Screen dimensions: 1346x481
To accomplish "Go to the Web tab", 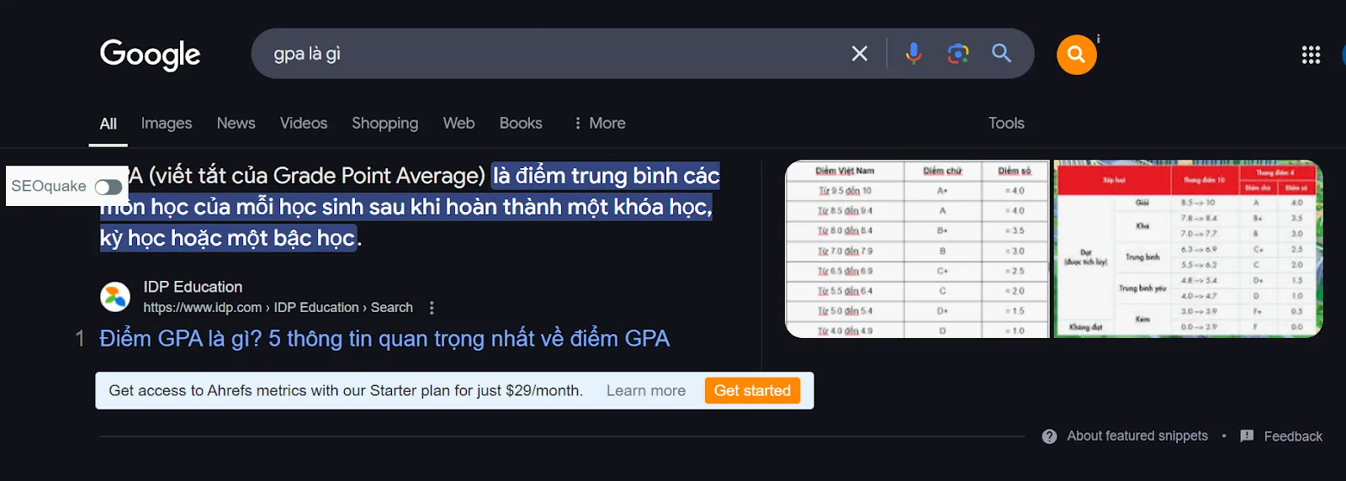I will pyautogui.click(x=458, y=124).
